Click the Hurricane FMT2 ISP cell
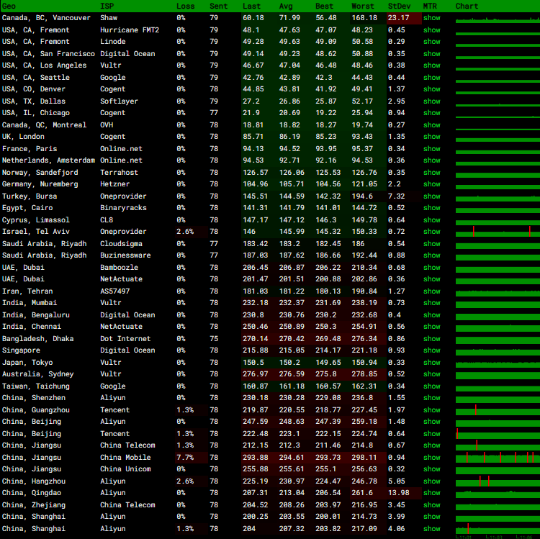Viewport: 540px width, 539px height. [130, 30]
